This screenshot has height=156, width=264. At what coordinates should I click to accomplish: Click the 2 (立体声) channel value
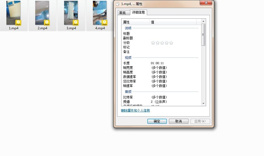pos(159,102)
